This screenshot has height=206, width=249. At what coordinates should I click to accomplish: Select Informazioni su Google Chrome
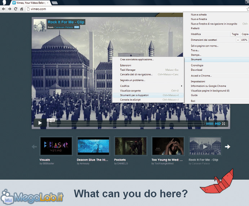click(208, 86)
